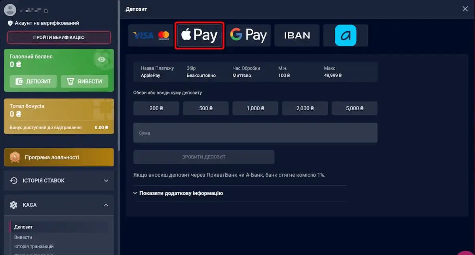Click the ВИВЕСТИ button ATM icon
Image resolution: width=475 pixels, height=255 pixels.
[x=70, y=81]
